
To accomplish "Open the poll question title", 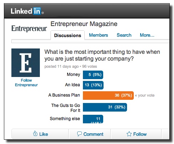I will (x=102, y=55).
